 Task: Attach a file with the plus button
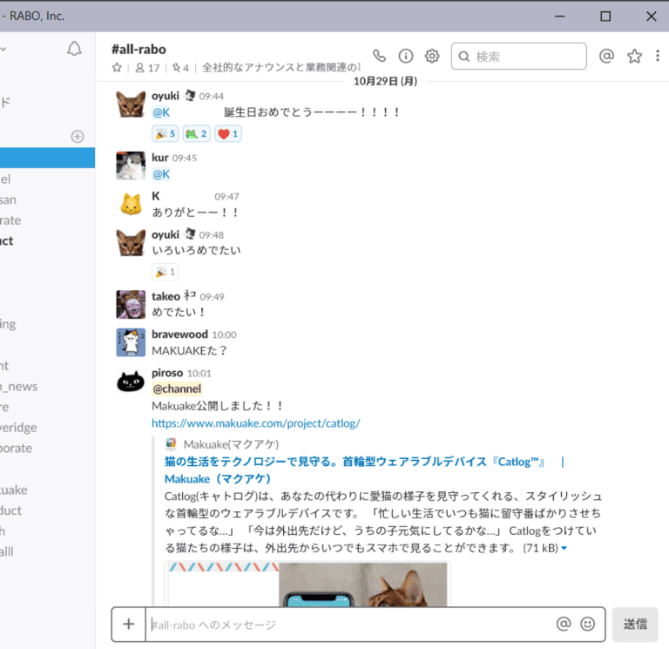click(128, 625)
